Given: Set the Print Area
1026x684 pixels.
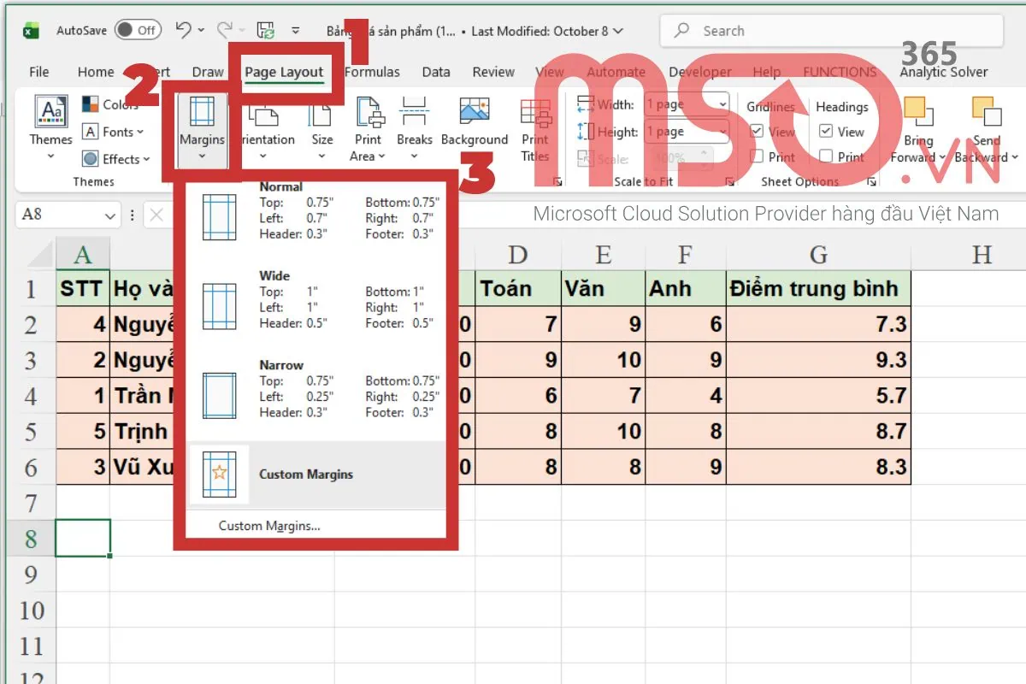Looking at the screenshot, I should (x=368, y=128).
